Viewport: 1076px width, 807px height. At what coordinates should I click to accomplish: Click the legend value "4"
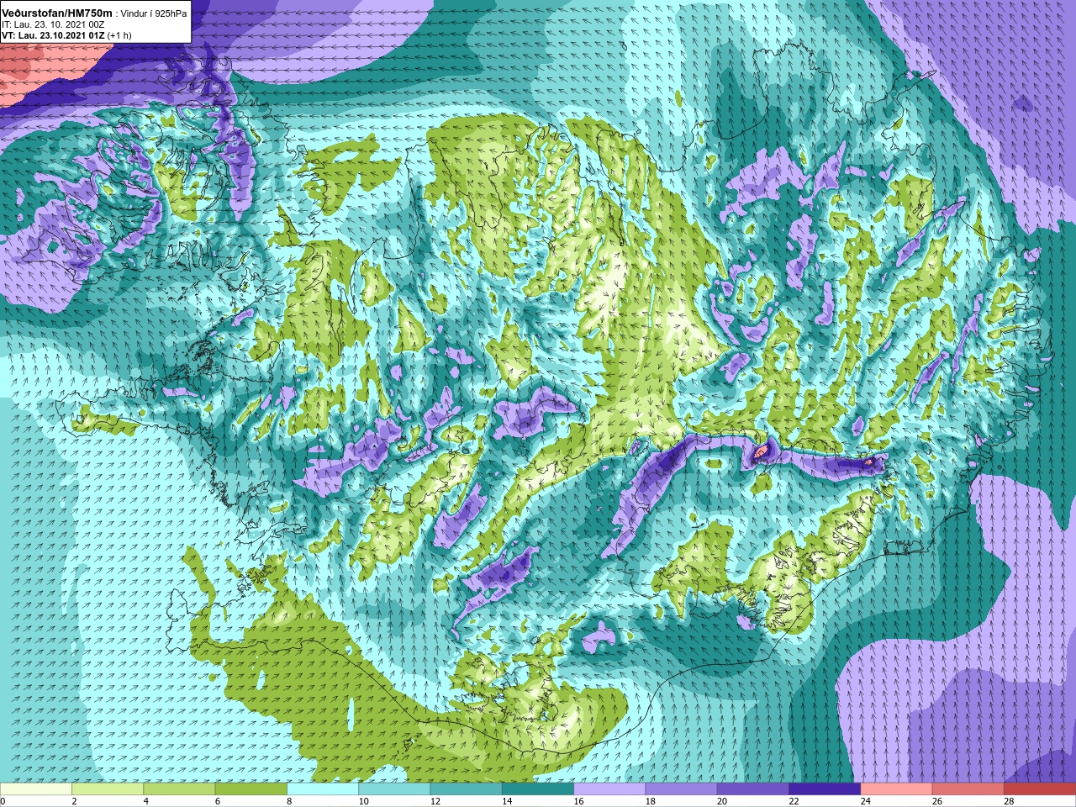tap(145, 801)
